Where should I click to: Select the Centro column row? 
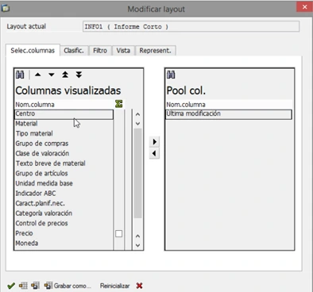(x=64, y=113)
